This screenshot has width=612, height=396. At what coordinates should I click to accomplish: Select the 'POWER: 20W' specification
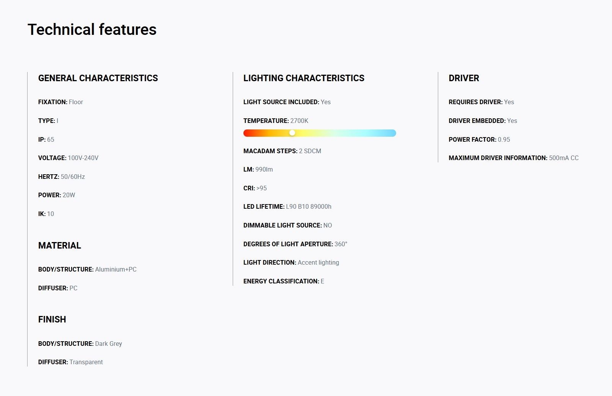[x=57, y=195]
